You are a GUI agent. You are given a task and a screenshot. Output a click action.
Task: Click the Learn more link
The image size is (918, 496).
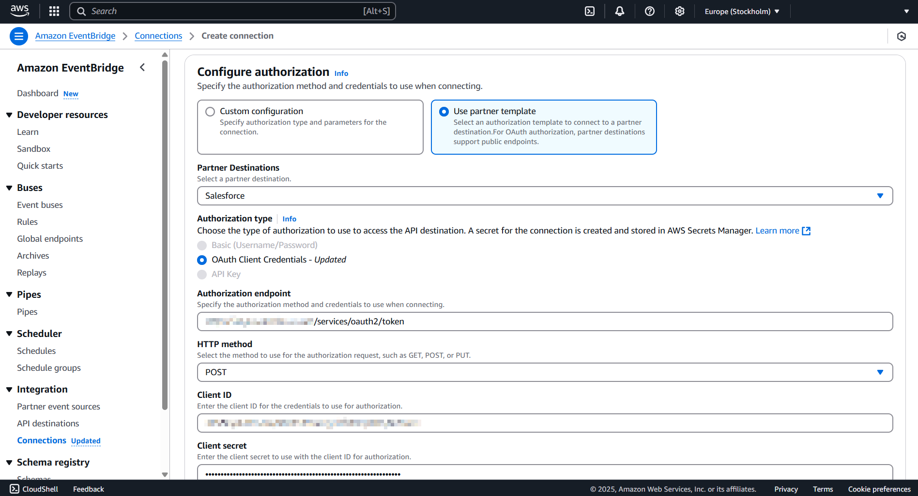tap(777, 231)
